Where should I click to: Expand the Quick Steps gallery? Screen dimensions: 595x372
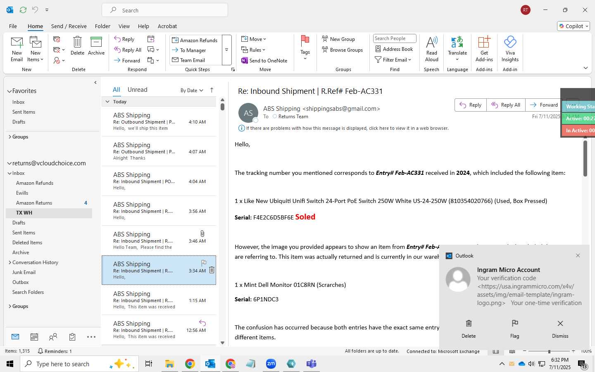tap(226, 50)
